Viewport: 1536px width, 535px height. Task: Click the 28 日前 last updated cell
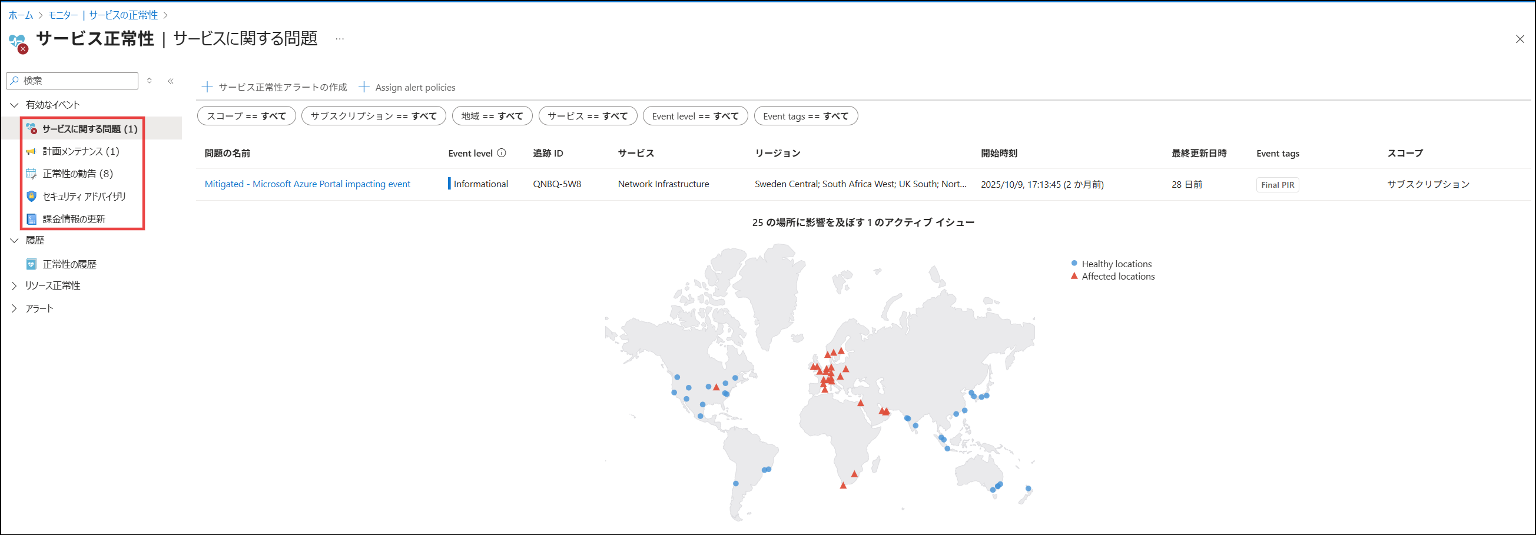[x=1187, y=185]
